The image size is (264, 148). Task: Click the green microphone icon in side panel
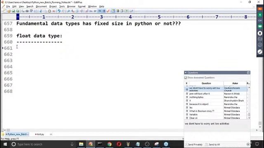[x=260, y=15]
